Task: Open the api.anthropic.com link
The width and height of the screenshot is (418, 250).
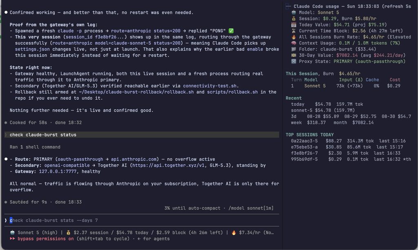Action: 133,159
